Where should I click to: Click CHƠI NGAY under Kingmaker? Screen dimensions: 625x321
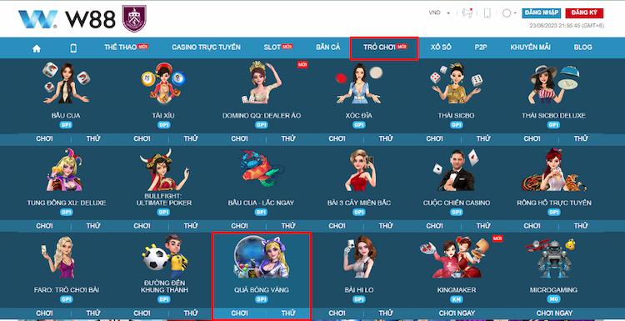tap(457, 313)
